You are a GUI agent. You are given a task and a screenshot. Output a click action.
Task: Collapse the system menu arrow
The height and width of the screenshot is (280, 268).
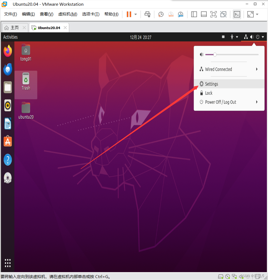(263, 37)
